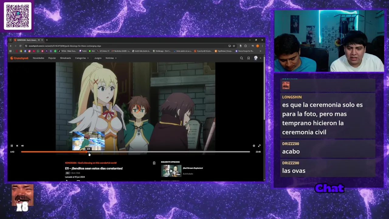Click the Crunchyroll logo
Screen dimensions: 389x219
(x=19, y=58)
